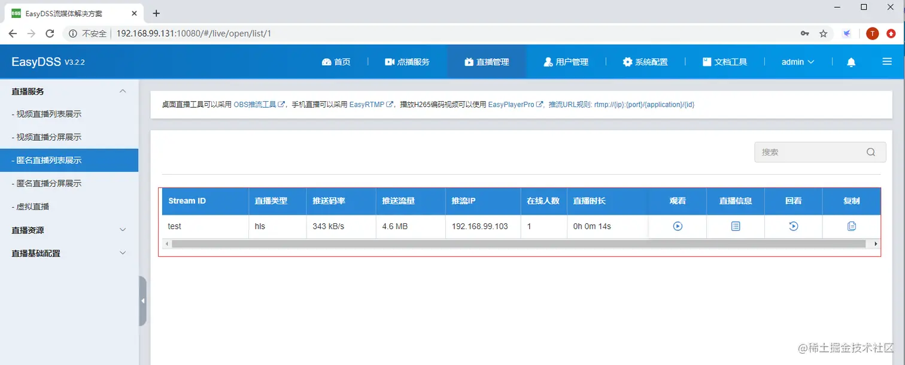The image size is (905, 365).
Task: Click the table horizontal scrollbar thumb
Action: (x=519, y=244)
